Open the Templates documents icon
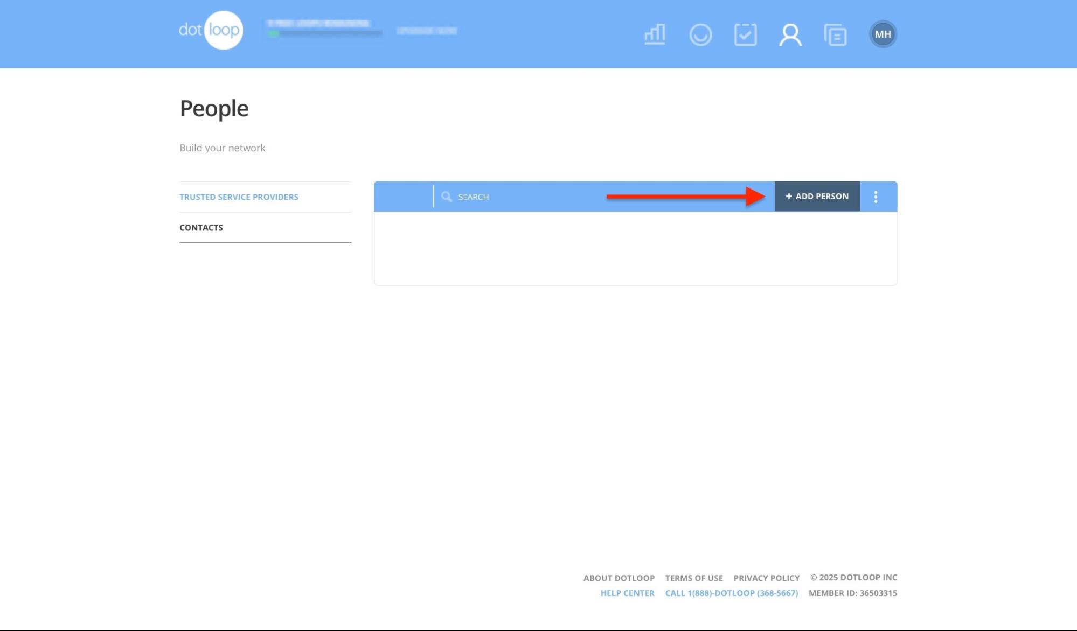Screen dimensions: 1077x631 (836, 34)
